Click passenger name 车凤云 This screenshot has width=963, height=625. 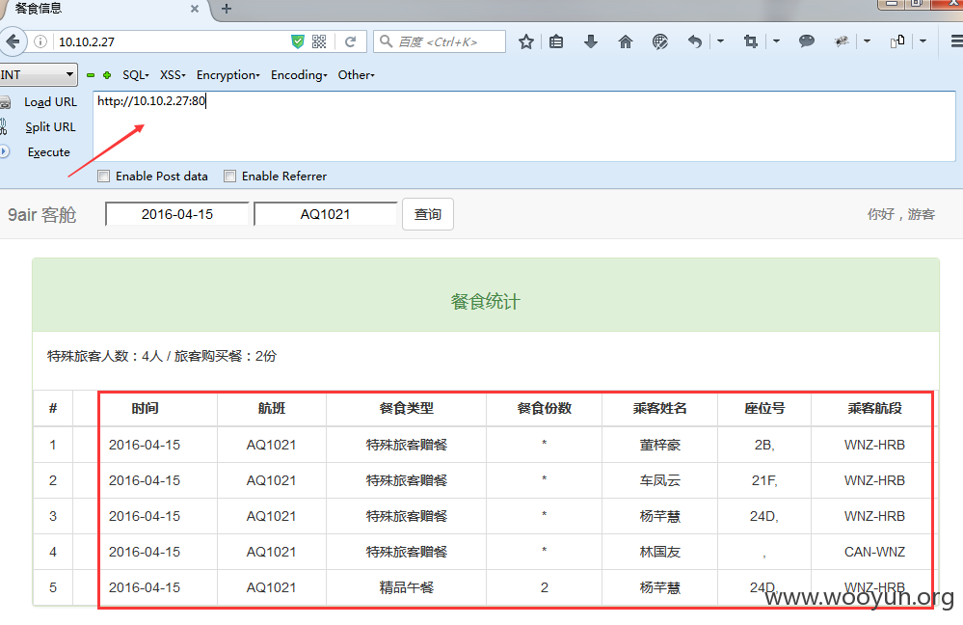(659, 480)
